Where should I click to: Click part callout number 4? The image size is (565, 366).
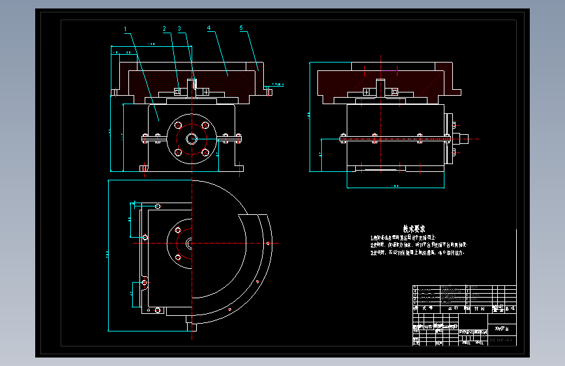(x=209, y=28)
